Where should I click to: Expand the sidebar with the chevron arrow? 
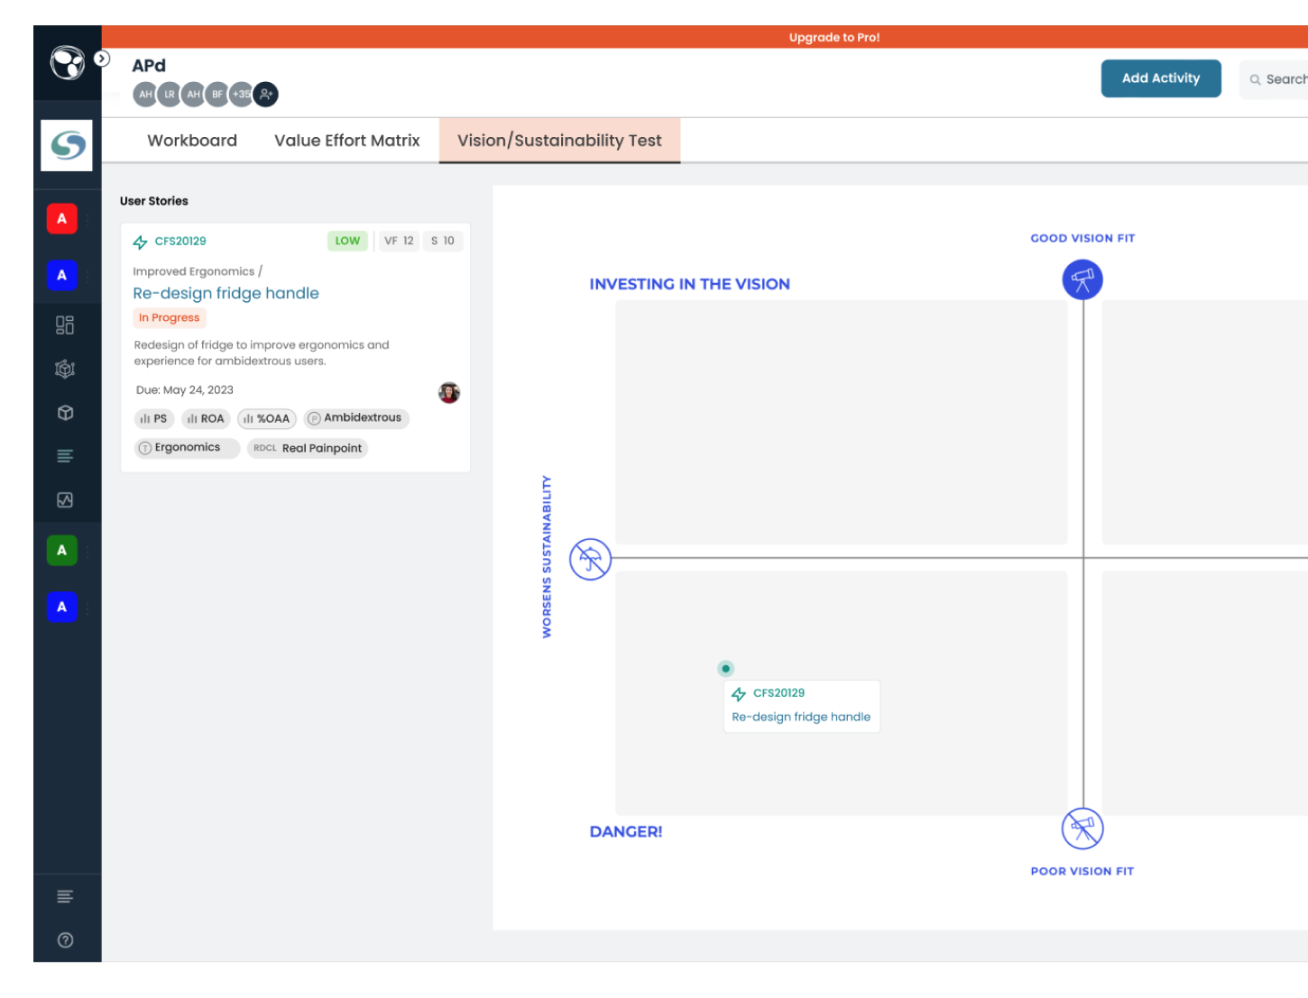tap(102, 59)
